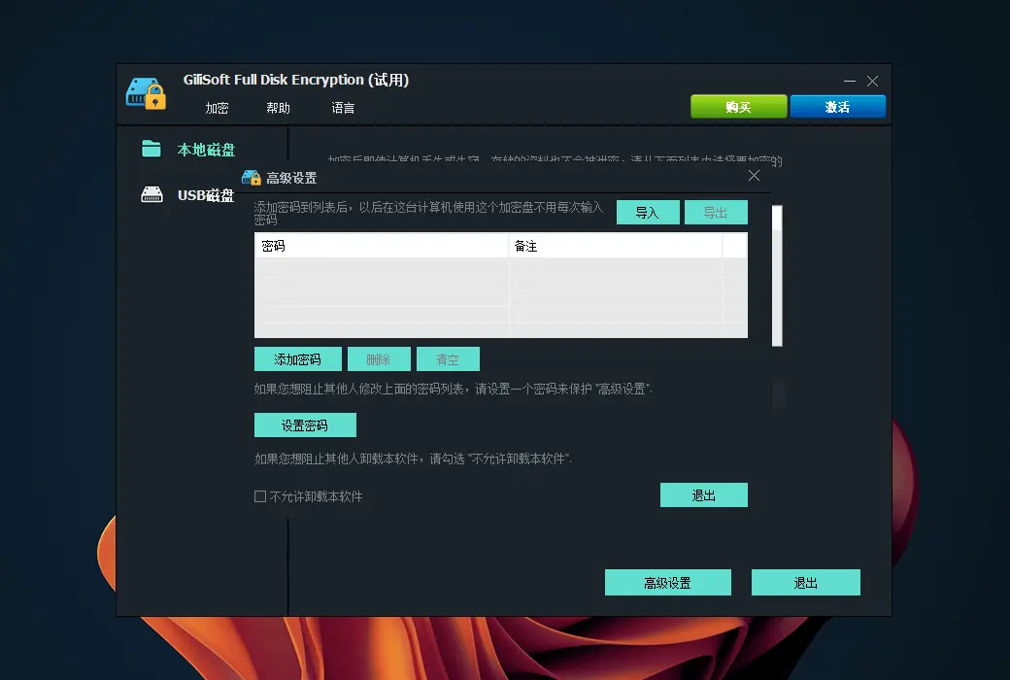Viewport: 1010px width, 680px height.
Task: Click the 导出 export button
Action: (x=717, y=213)
